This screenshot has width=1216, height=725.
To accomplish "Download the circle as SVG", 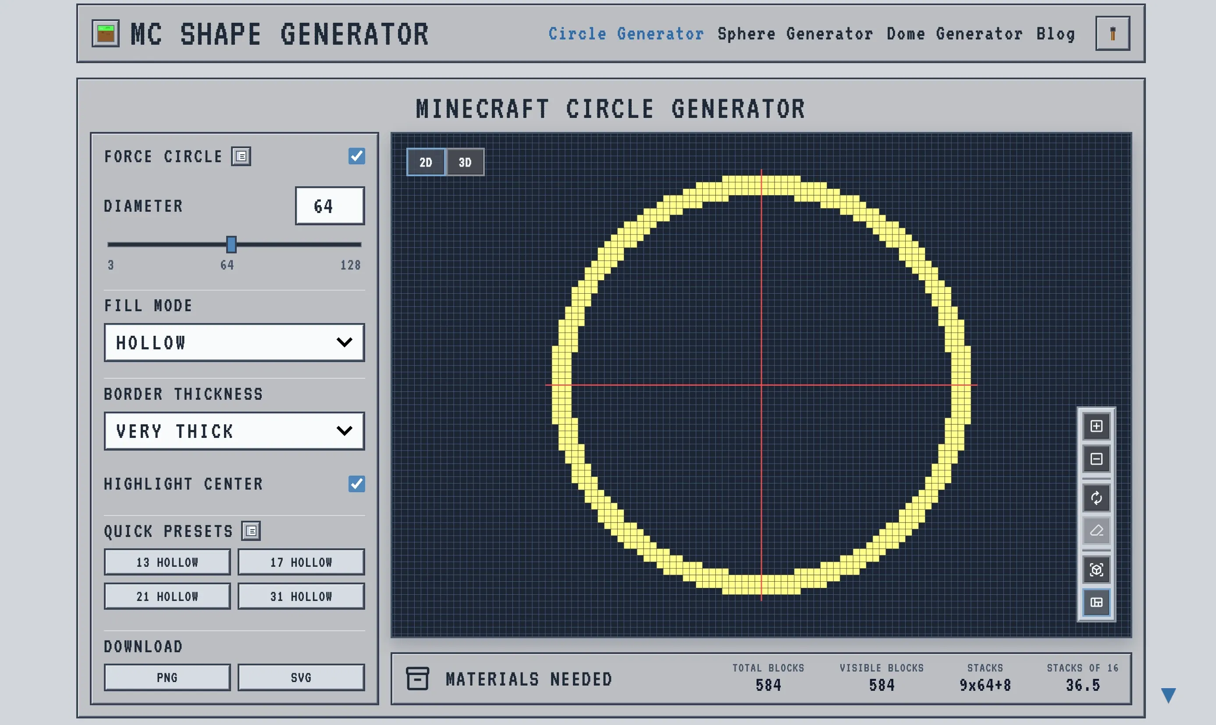I will (x=301, y=678).
